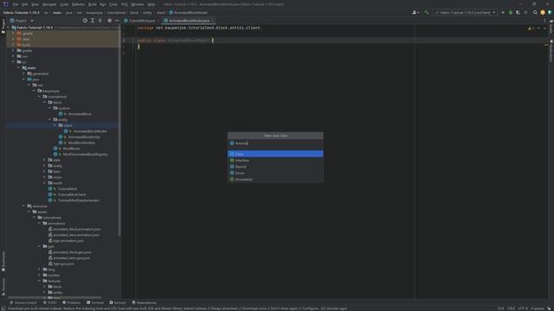
Task: Open the Bookmarks tool window stripe button
Action: [3, 262]
